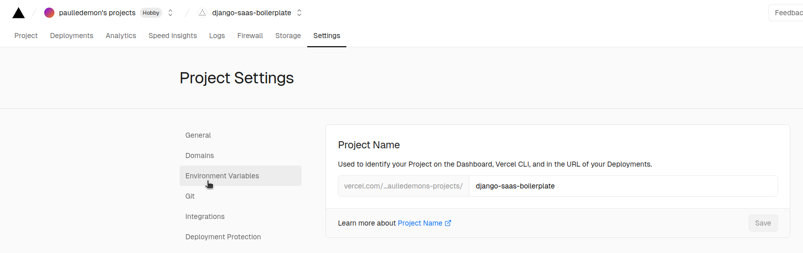Click the Hobby plan badge

point(151,13)
